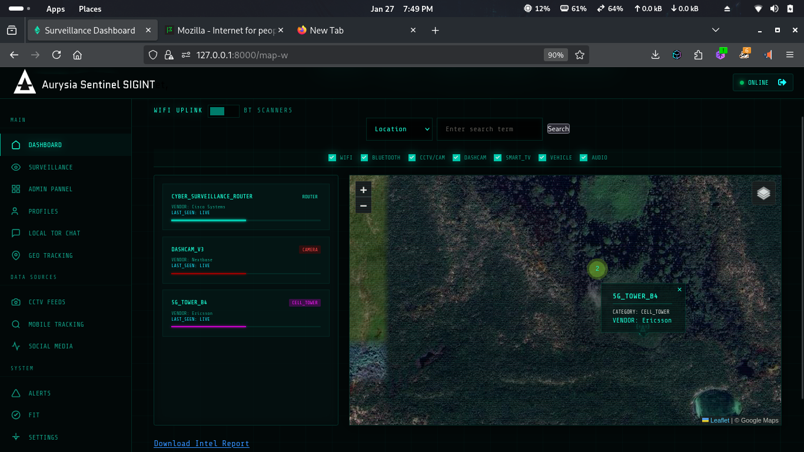Switch to the Surveillance Dashboard tab
This screenshot has width=804, height=452.
click(x=92, y=30)
